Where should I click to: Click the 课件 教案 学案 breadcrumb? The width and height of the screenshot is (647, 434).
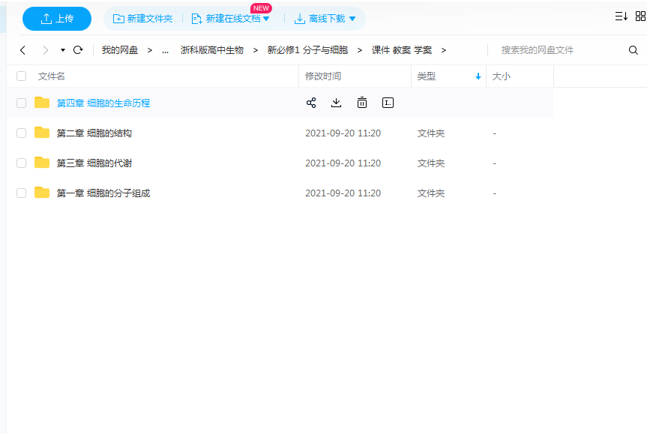point(402,50)
